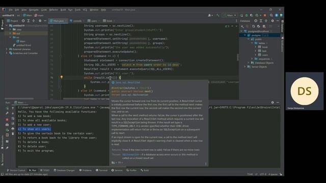Expand the book table in Database tree
This screenshot has width=326, height=183.
coord(256,47)
